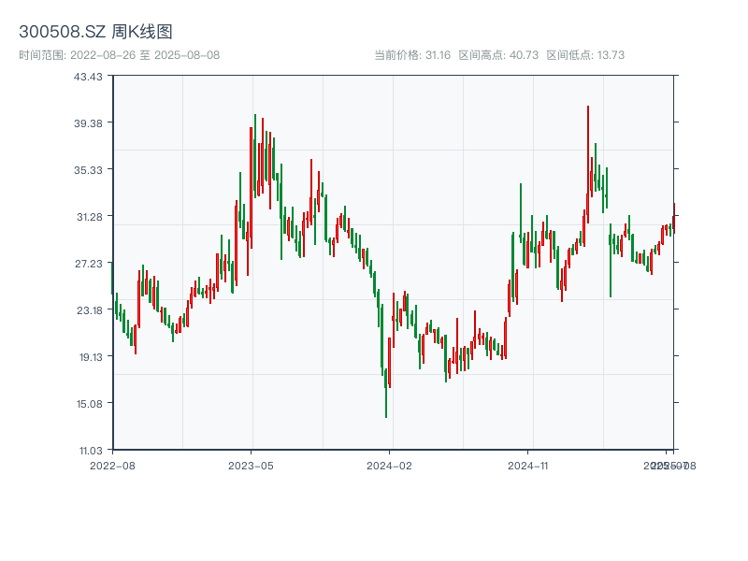Select the 2023-05 x-axis date label
This screenshot has width=748, height=561.
251,465
